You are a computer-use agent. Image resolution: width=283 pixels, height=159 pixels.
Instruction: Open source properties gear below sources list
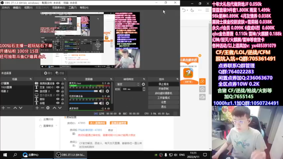click(x=48, y=108)
